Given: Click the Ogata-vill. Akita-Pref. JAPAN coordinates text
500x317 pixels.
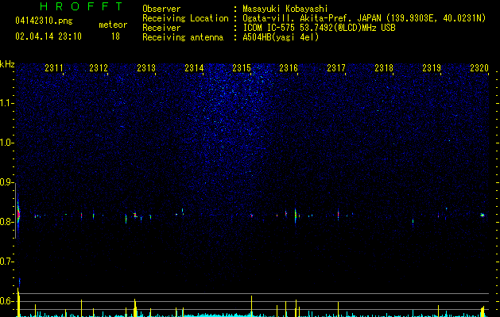Looking at the screenshot, I should 364,18.
